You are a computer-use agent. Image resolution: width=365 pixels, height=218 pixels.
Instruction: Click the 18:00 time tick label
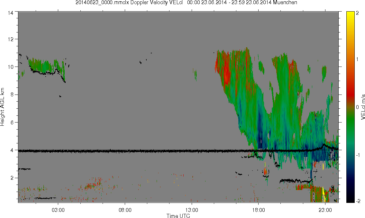258,210
